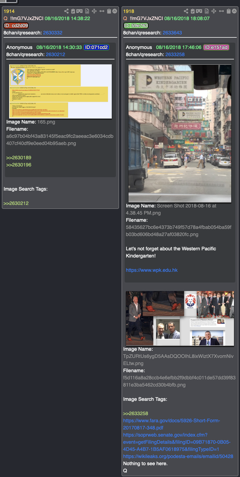Click the 'Screen Shot 2018-08-16' image name

point(171,209)
